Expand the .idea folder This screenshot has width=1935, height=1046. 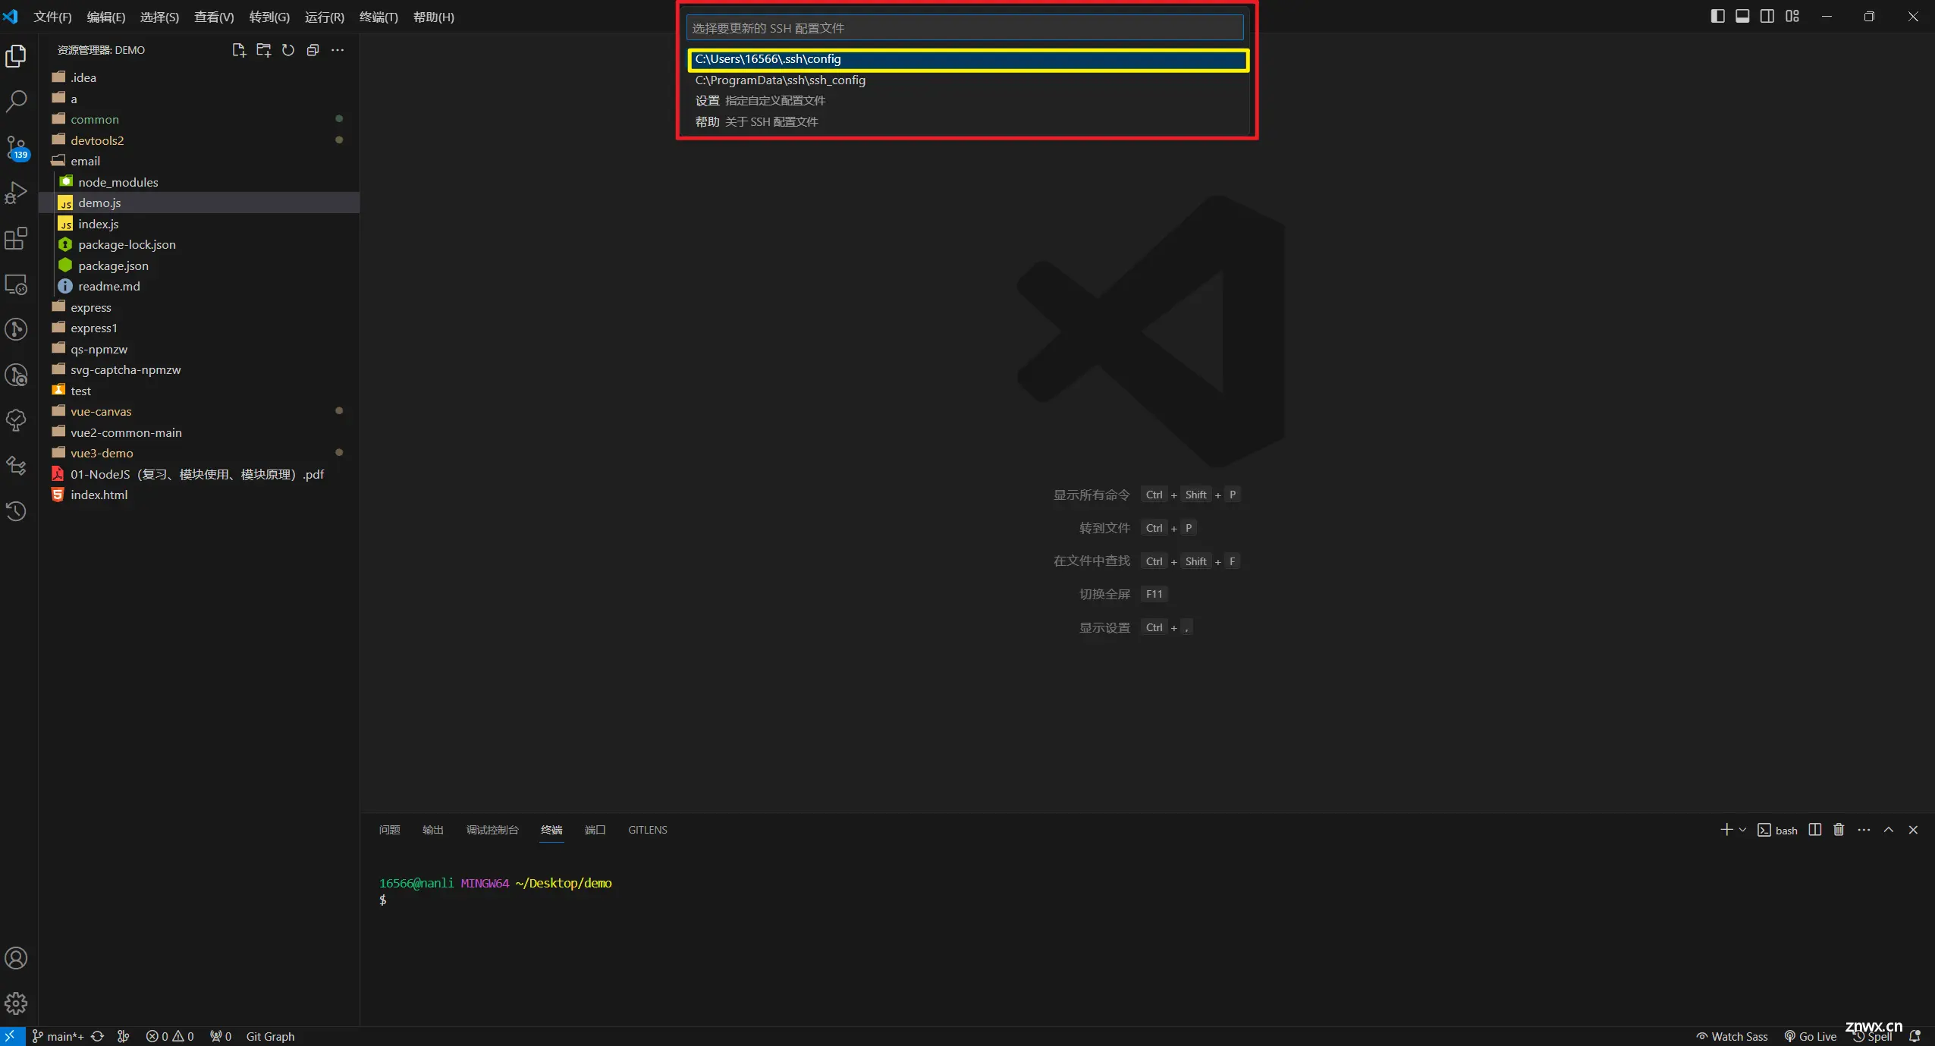click(199, 77)
